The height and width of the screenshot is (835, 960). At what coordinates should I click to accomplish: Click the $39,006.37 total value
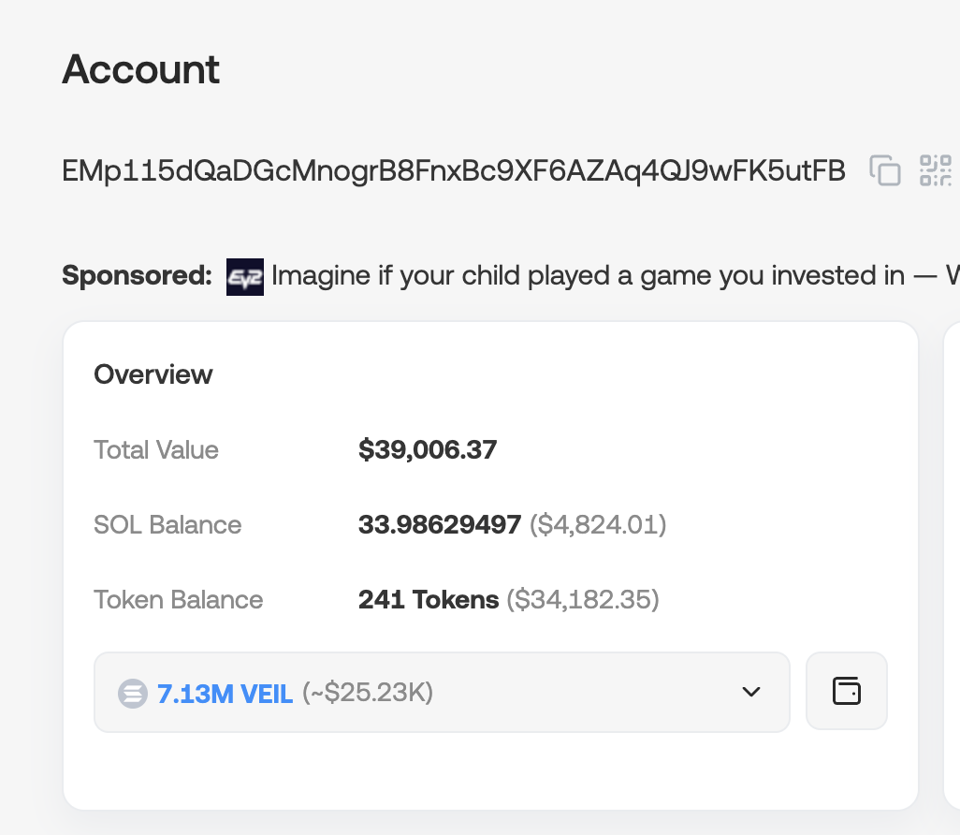tap(428, 450)
